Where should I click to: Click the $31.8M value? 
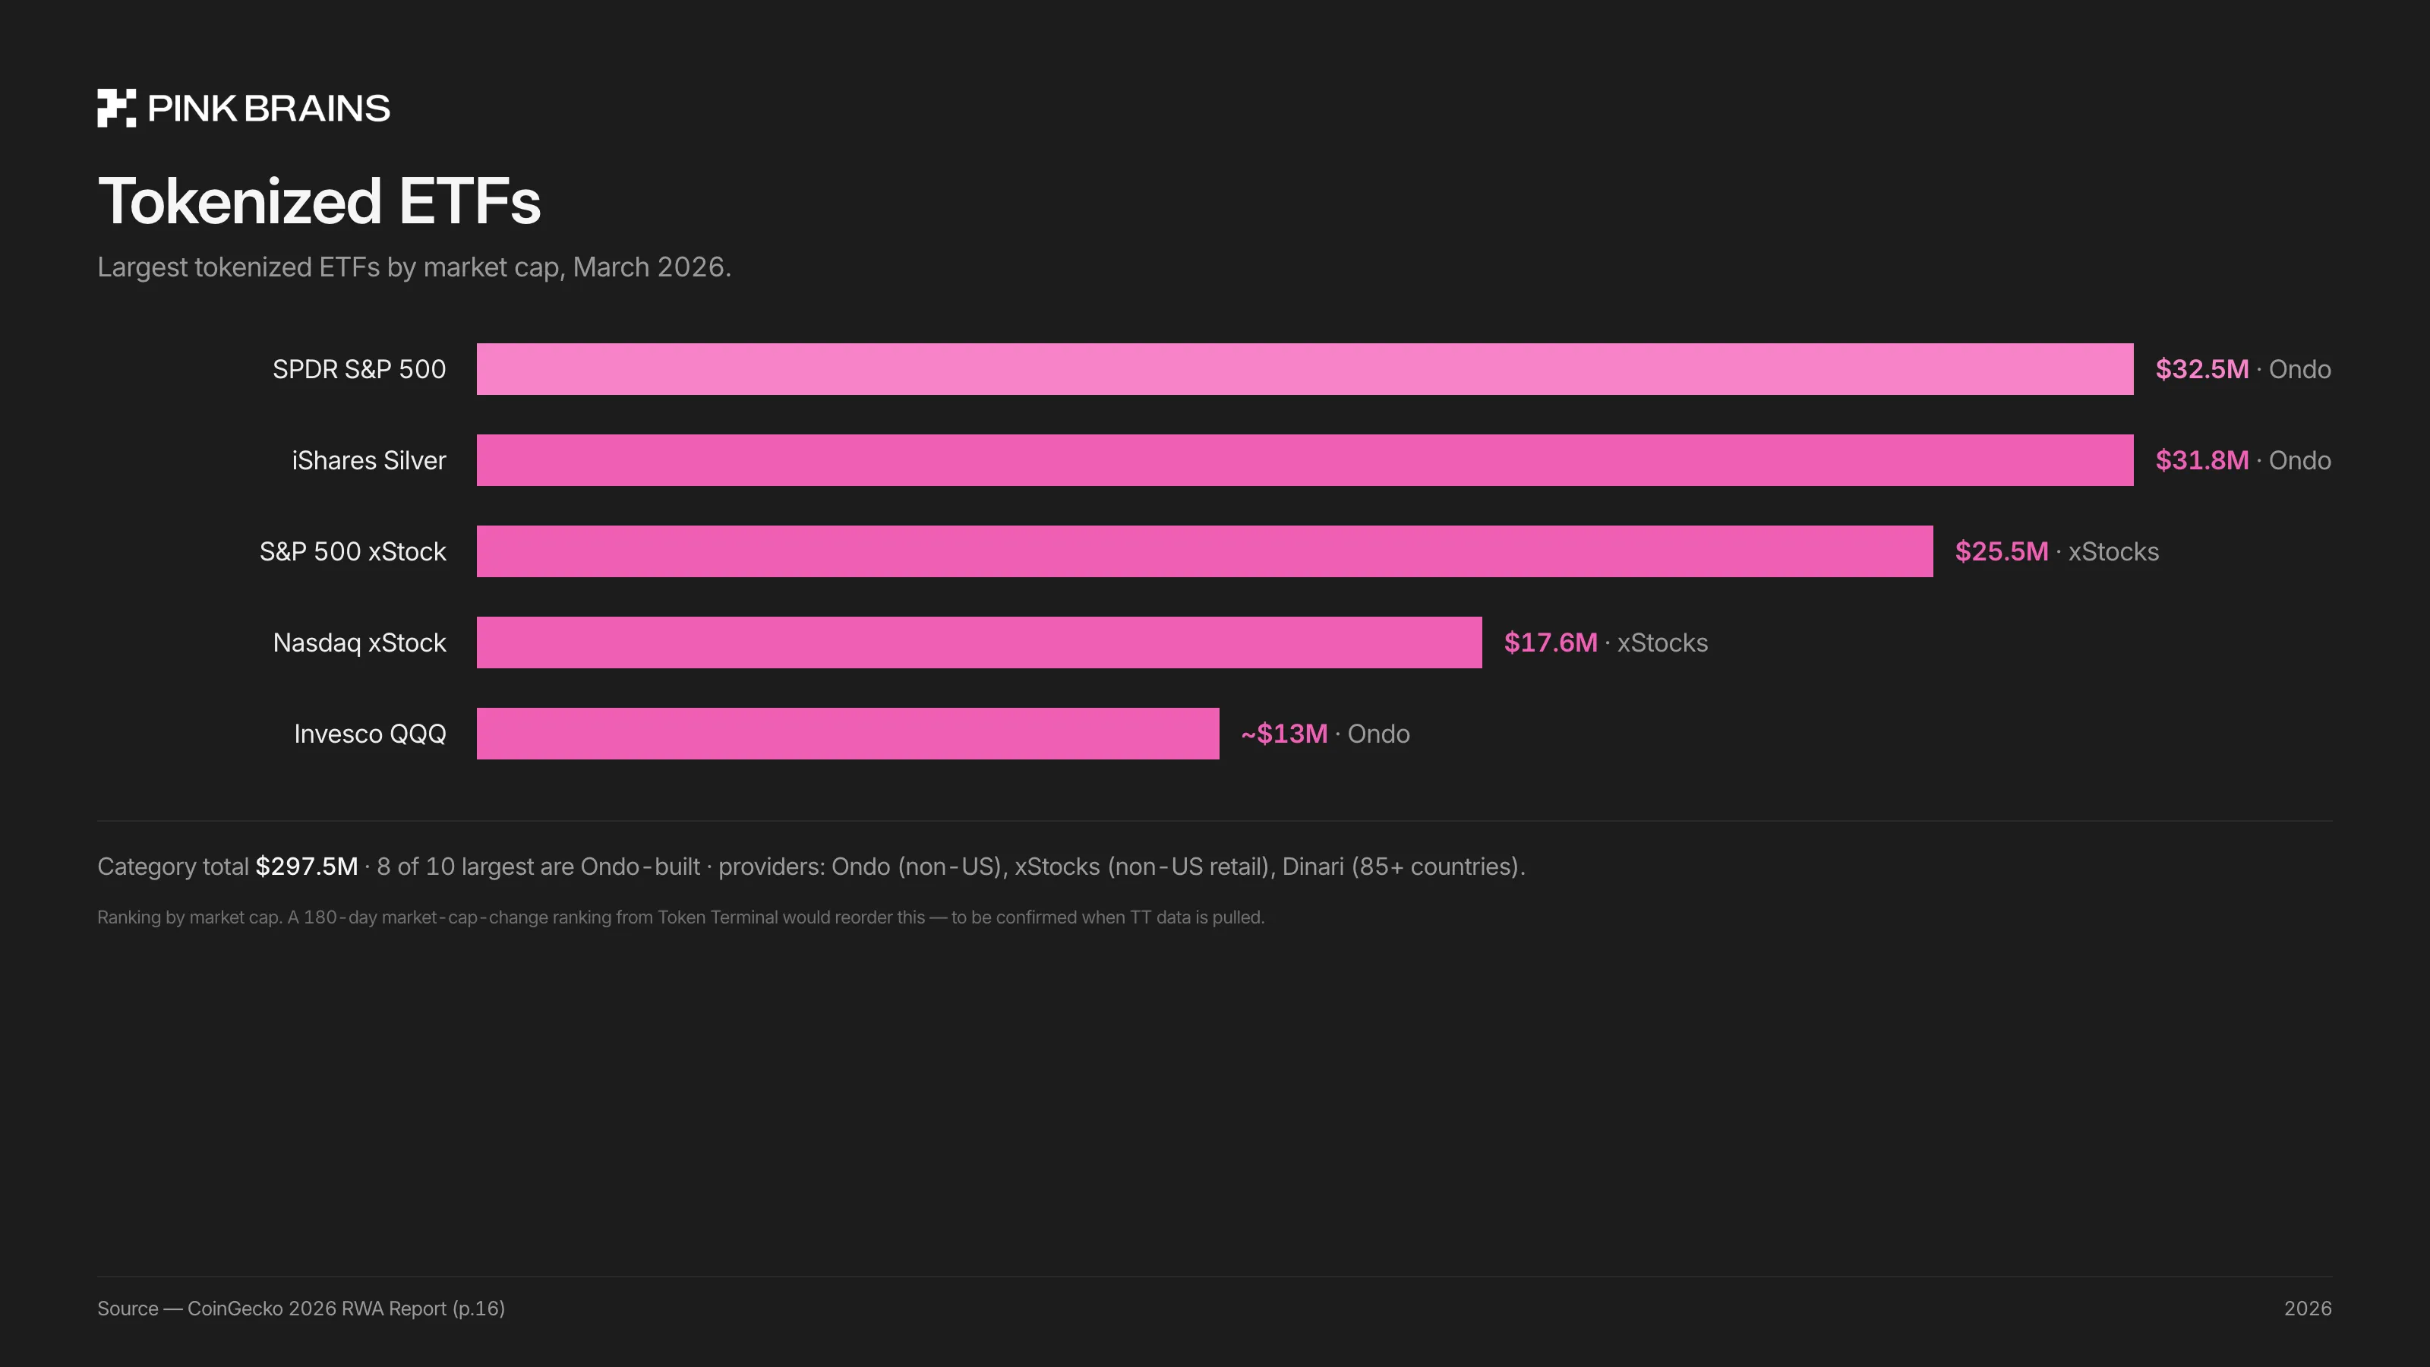point(2201,460)
